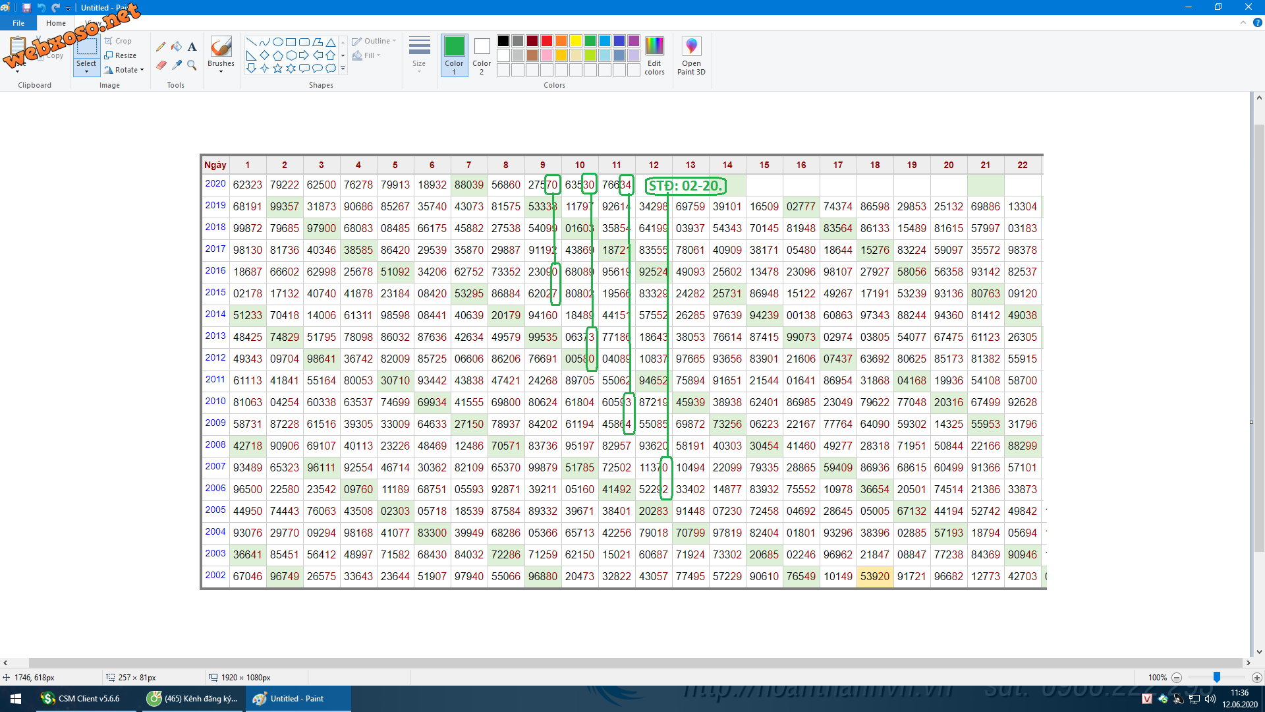The width and height of the screenshot is (1265, 712).
Task: Choose the Brushes tool icon
Action: [x=221, y=46]
